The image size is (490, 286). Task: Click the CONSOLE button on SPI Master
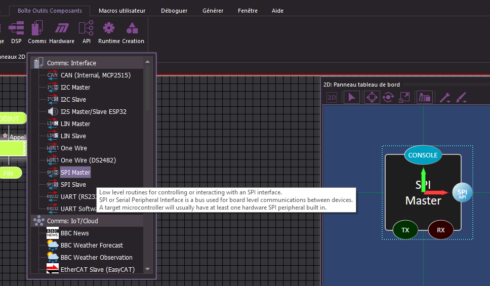pos(423,155)
